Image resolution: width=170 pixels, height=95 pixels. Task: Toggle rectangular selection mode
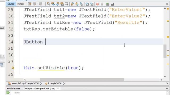click(x=67, y=4)
